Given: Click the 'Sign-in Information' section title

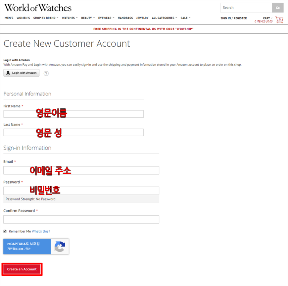Looking at the screenshot, I should pos(27,148).
